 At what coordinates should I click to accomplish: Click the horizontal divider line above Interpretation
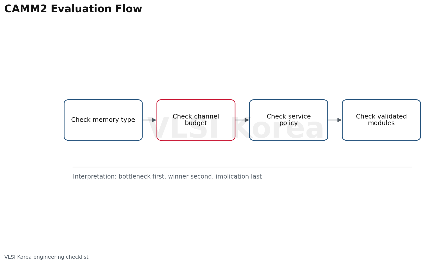[242, 167]
